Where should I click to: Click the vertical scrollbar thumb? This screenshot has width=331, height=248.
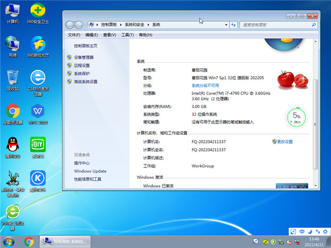click(x=315, y=125)
